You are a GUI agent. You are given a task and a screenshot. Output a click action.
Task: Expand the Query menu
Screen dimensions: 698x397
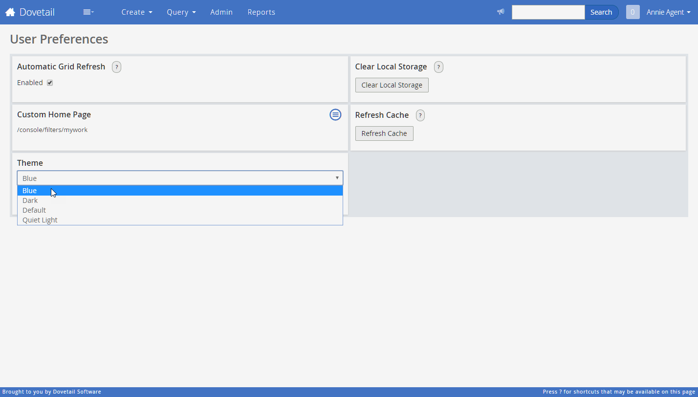[181, 12]
